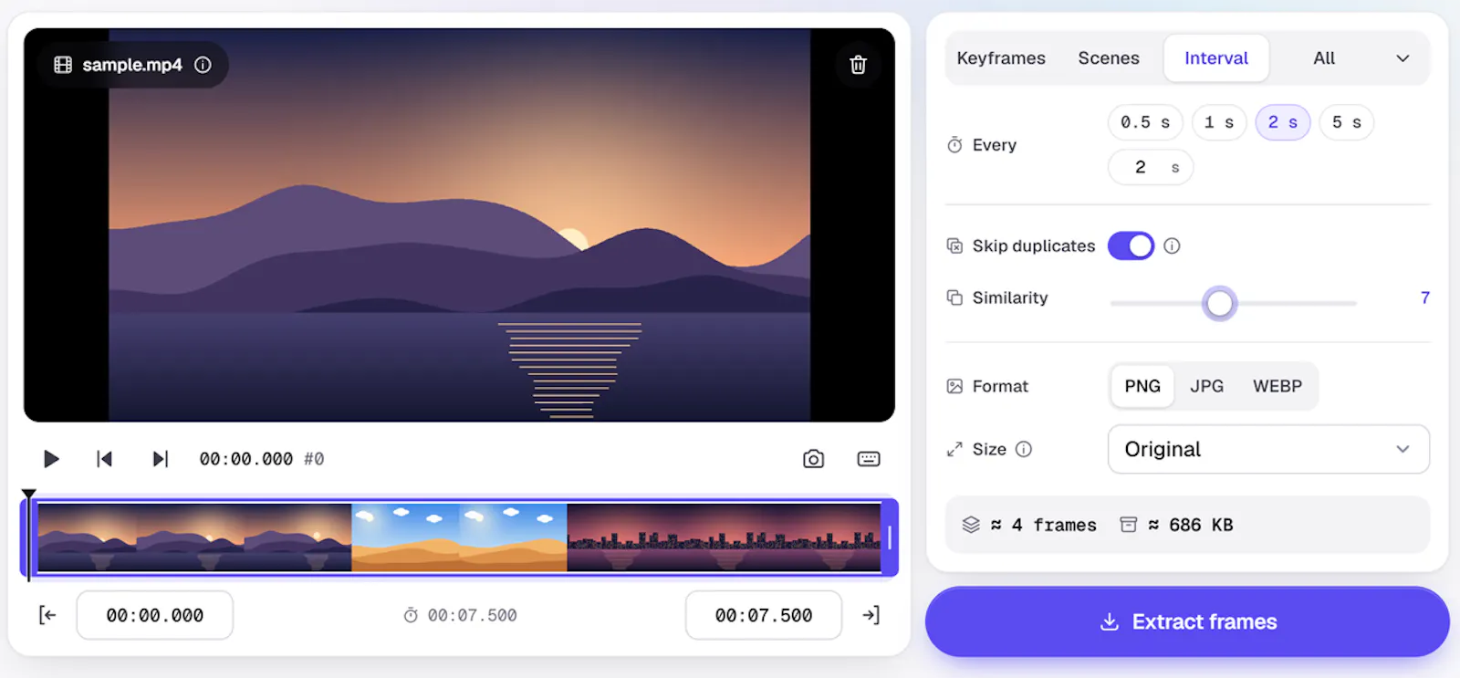
Task: Click the Skip duplicates info icon
Action: 1172,245
